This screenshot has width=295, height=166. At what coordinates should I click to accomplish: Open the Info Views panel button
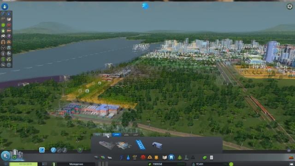[x=5, y=6]
